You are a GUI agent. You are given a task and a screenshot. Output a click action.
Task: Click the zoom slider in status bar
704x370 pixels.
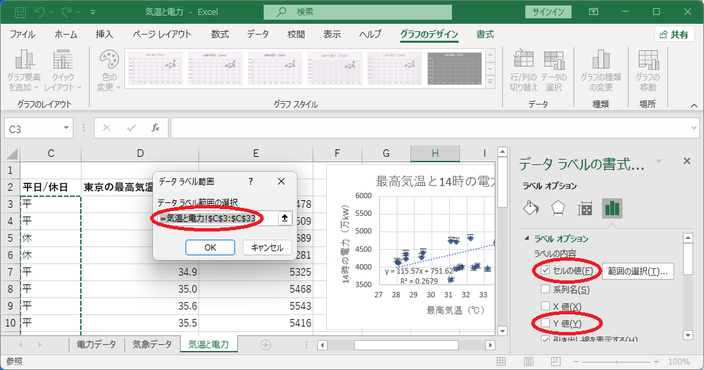point(616,361)
